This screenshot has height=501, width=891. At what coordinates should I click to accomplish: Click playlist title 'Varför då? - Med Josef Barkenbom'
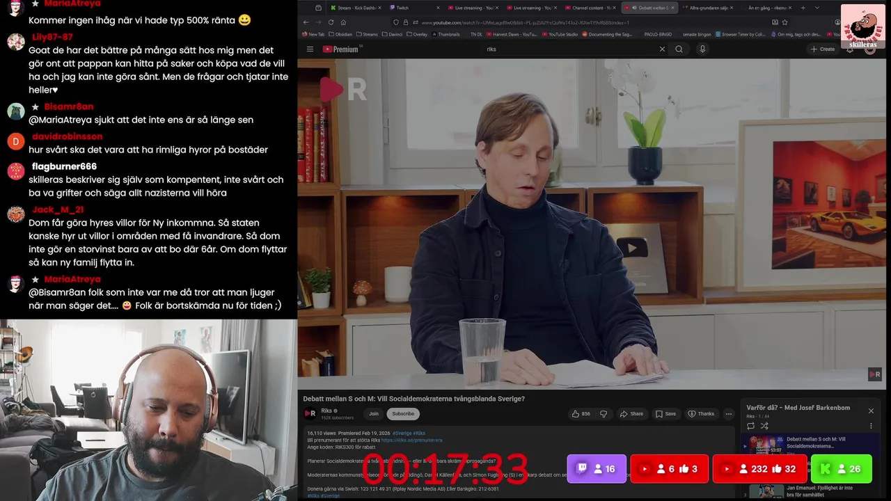(798, 408)
